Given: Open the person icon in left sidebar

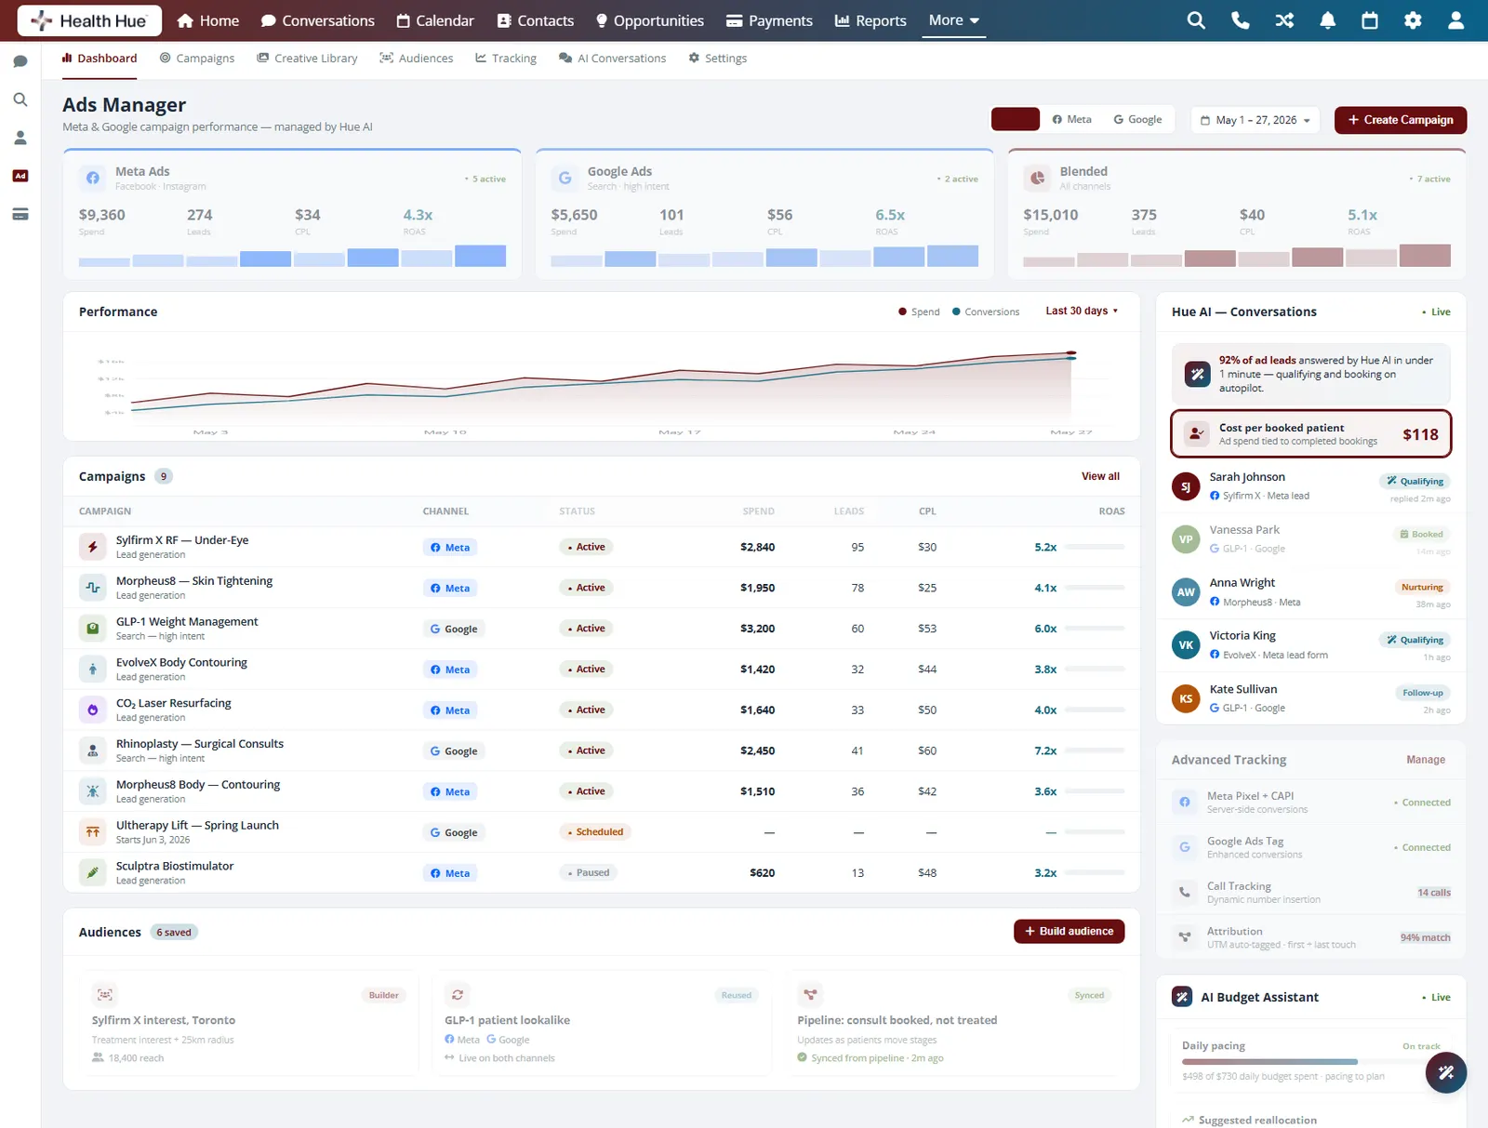Looking at the screenshot, I should coord(20,138).
